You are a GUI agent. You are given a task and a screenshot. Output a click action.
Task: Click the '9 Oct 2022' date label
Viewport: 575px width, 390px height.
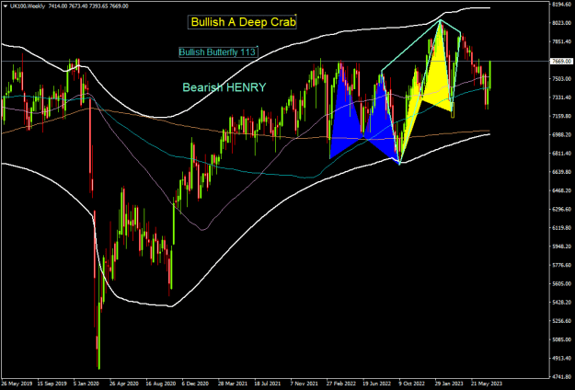(412, 384)
